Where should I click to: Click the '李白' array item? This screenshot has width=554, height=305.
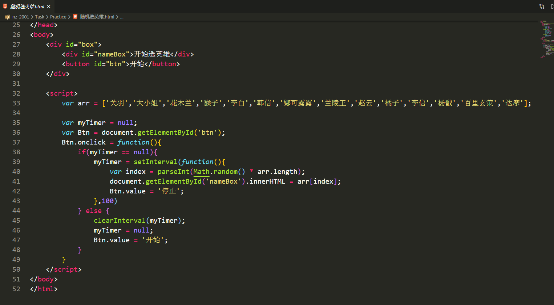point(238,103)
